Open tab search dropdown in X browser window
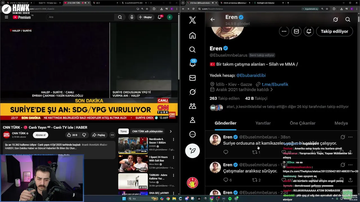This screenshot has width=360, height=202. pos(183,3)
